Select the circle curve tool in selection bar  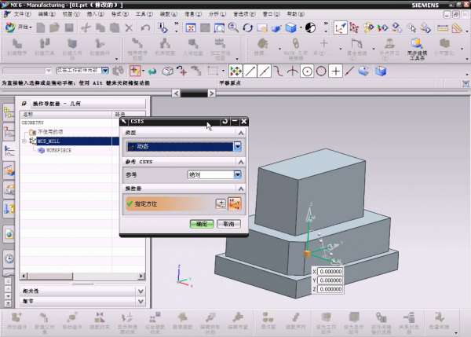(307, 71)
